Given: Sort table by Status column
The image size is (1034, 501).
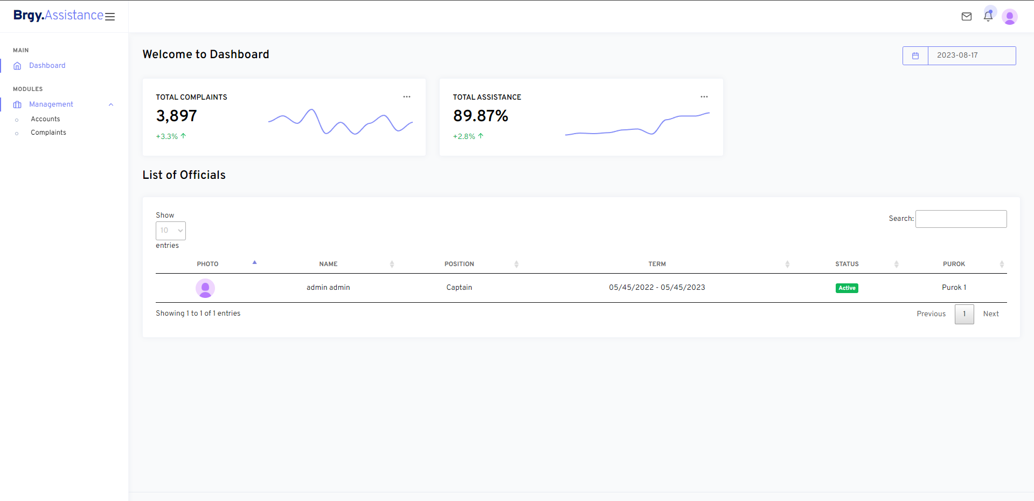Looking at the screenshot, I should pyautogui.click(x=847, y=264).
